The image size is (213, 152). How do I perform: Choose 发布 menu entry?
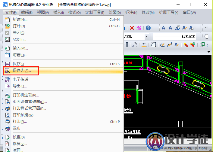63,128
